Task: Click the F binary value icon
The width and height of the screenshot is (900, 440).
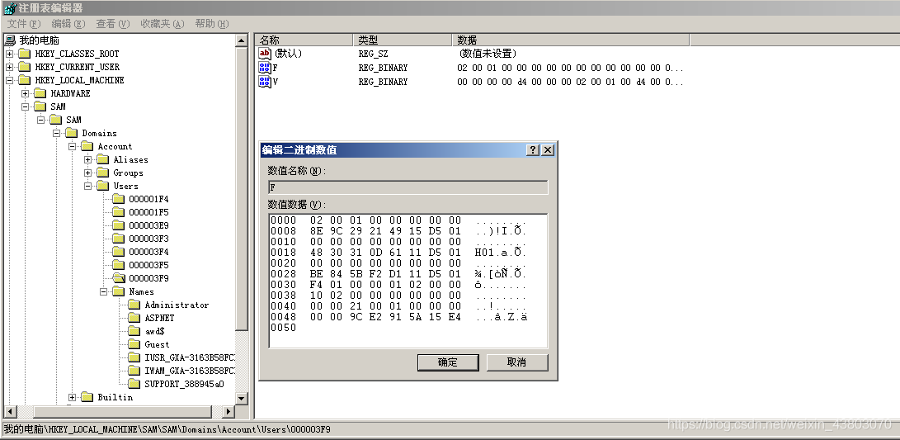Action: (265, 68)
